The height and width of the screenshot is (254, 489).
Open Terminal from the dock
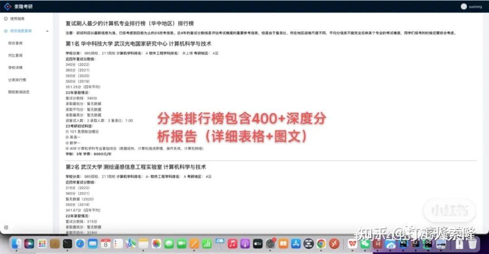67,244
